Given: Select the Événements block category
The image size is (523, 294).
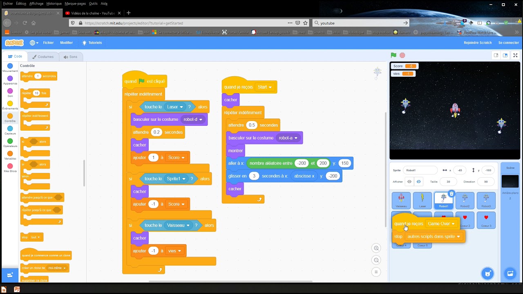Looking at the screenshot, I should [x=10, y=105].
